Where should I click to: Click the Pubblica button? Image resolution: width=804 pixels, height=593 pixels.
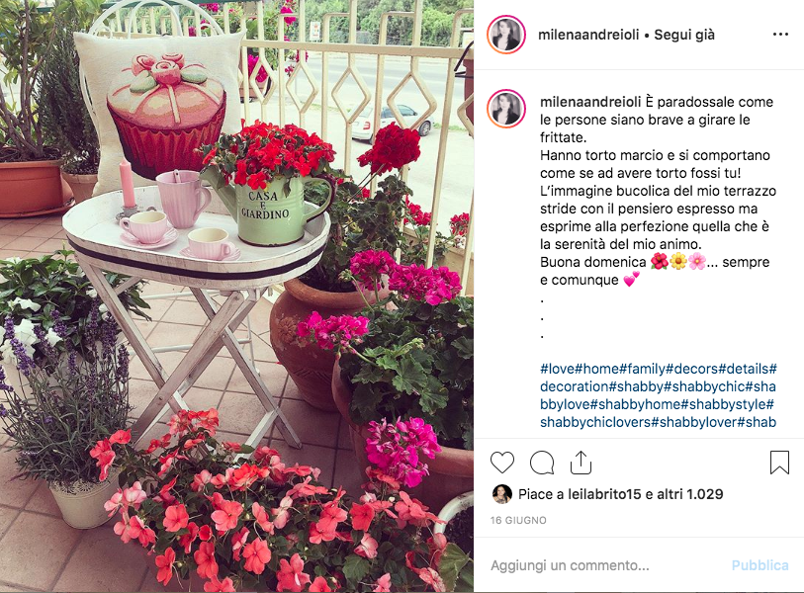tap(759, 565)
